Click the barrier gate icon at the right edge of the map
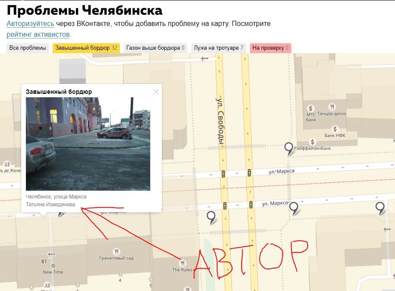This screenshot has height=291, width=395. [387, 230]
